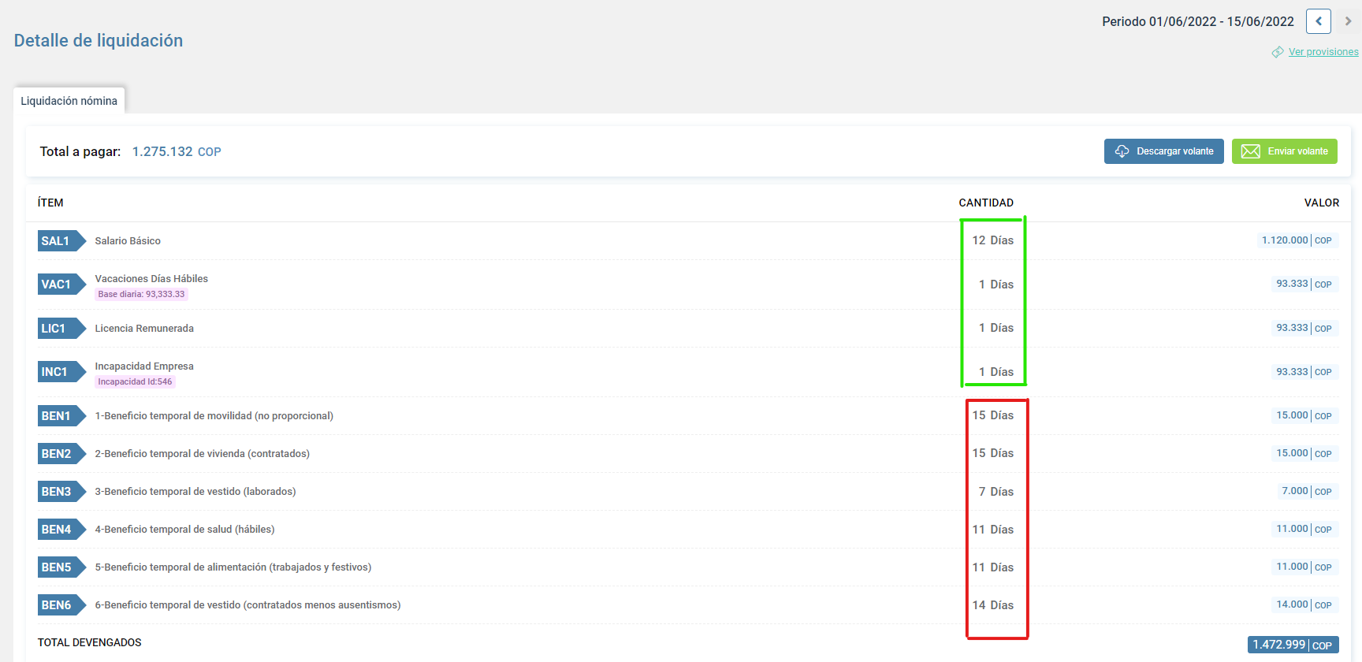Click the CANTIDAD column header
This screenshot has height=662, width=1362.
coord(986,203)
